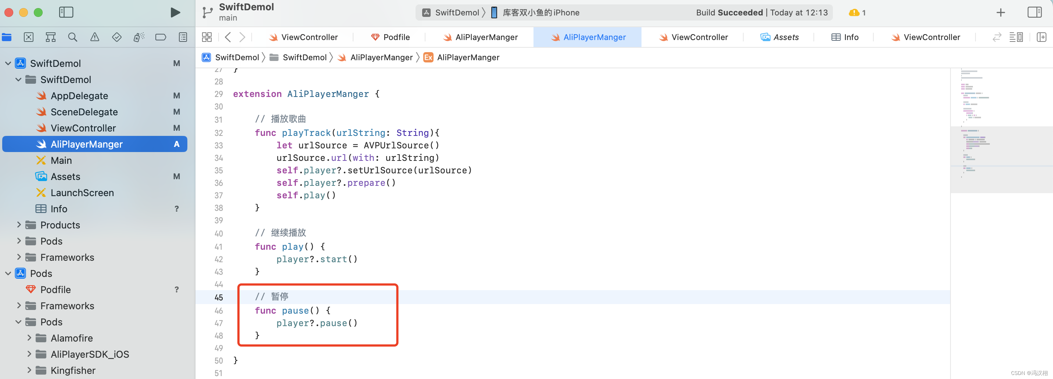Click the minimap code overview
Viewport: 1053px width, 379px height.
[x=1002, y=131]
